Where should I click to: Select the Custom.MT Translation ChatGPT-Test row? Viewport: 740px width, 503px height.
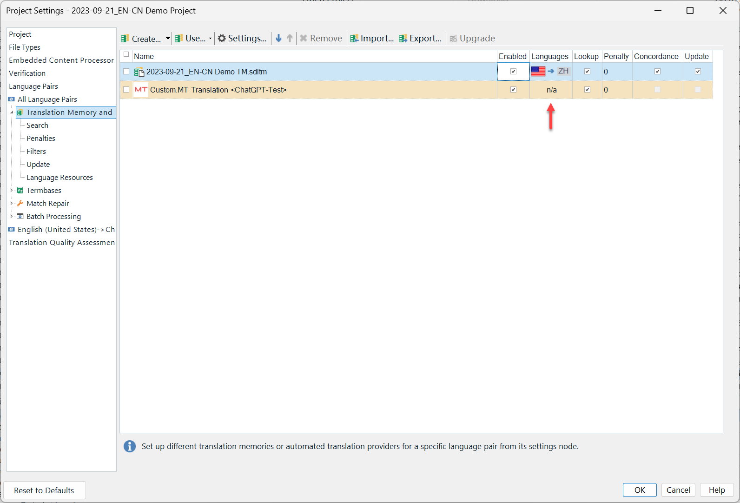pyautogui.click(x=218, y=90)
